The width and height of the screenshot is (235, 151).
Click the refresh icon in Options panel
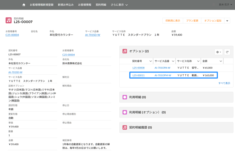pos(227,52)
